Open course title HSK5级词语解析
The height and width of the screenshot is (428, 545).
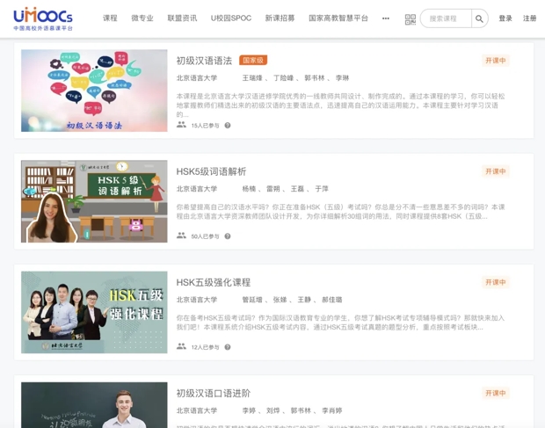tap(211, 171)
